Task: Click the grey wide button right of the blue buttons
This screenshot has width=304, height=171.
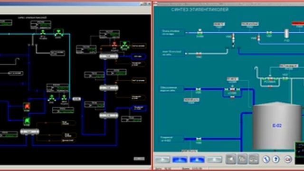Action: click(214, 160)
